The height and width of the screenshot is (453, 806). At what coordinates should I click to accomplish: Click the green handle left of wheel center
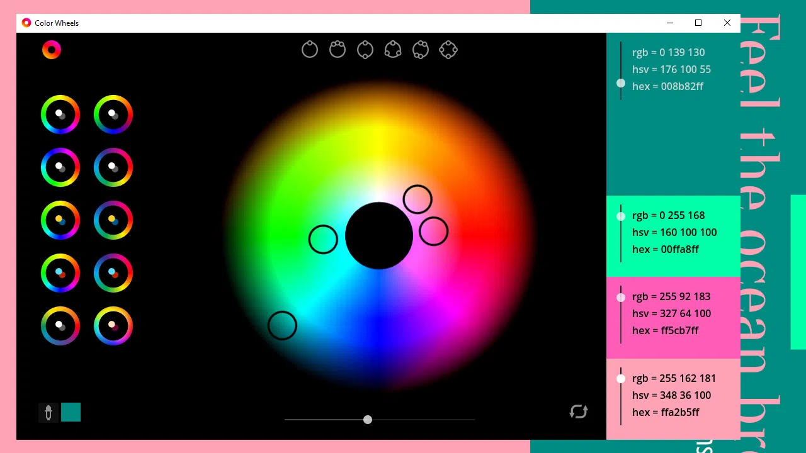click(323, 240)
